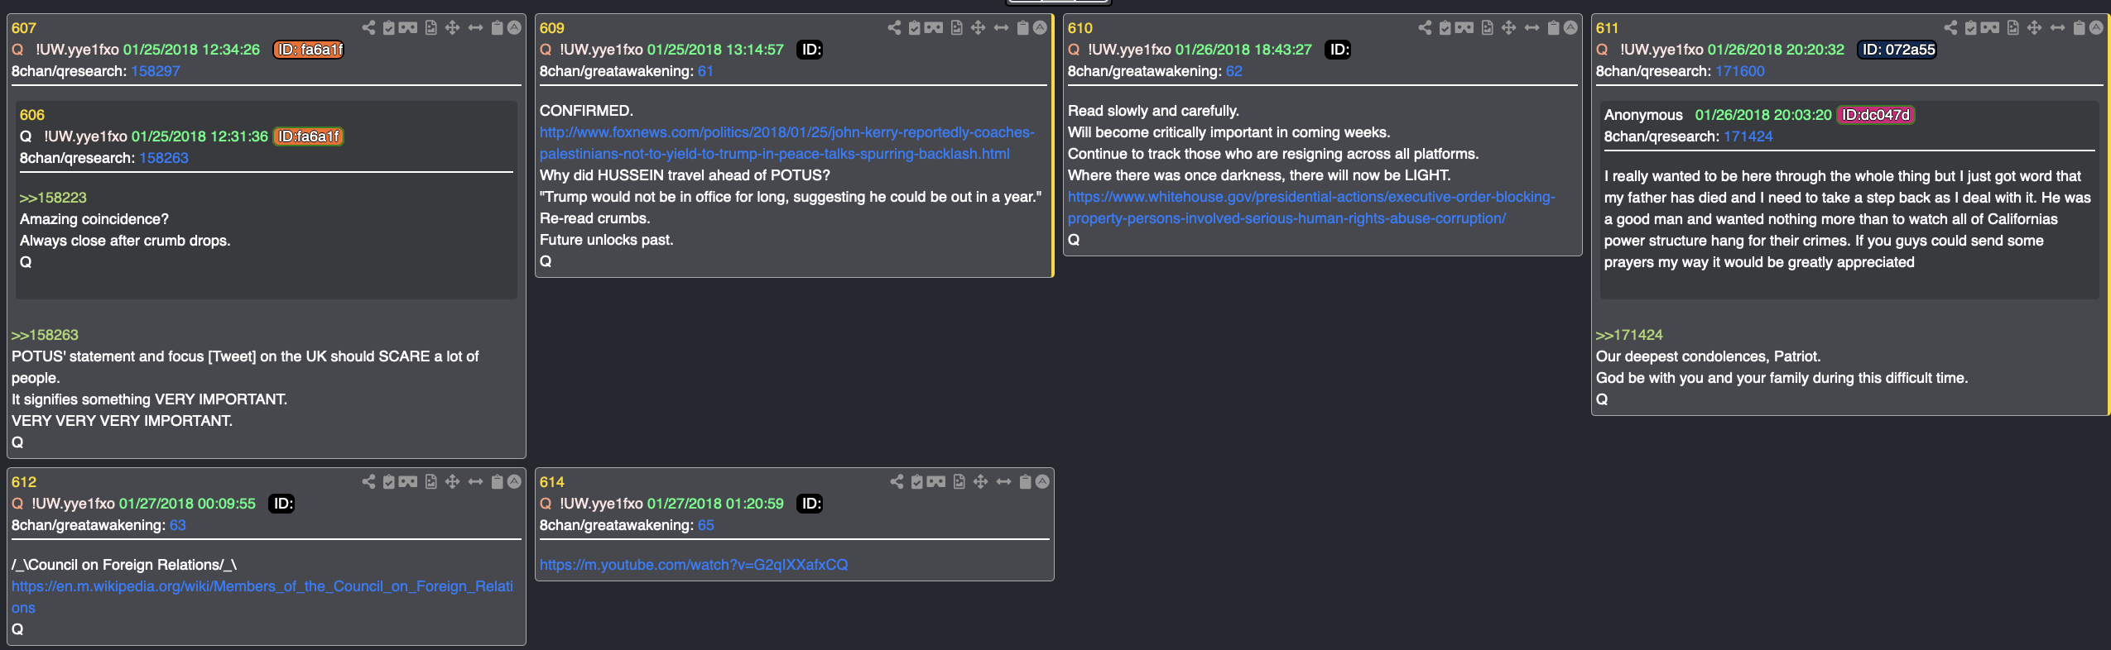Click the pink ID:dc047d badge

(1876, 115)
